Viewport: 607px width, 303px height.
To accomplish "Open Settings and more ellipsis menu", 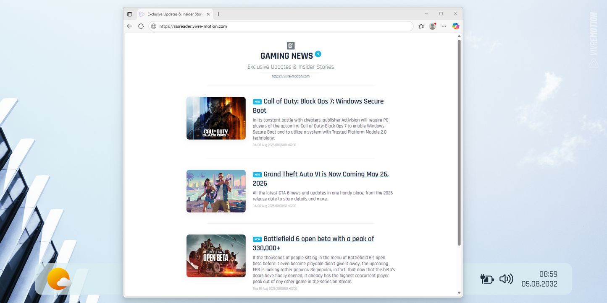I will click(444, 26).
